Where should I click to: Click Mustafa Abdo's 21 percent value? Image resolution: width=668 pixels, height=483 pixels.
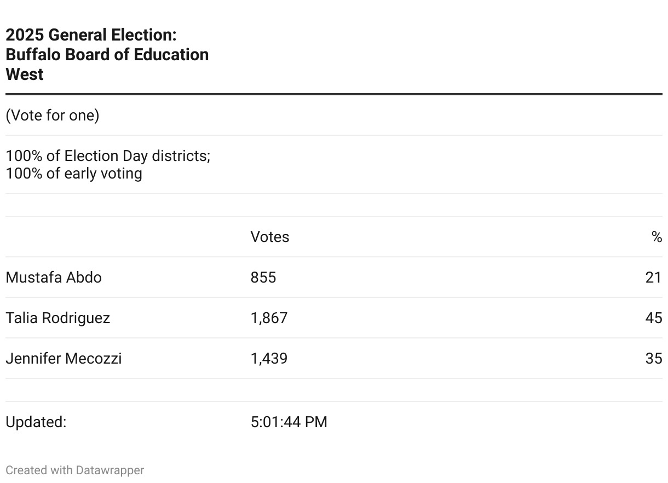tap(654, 278)
